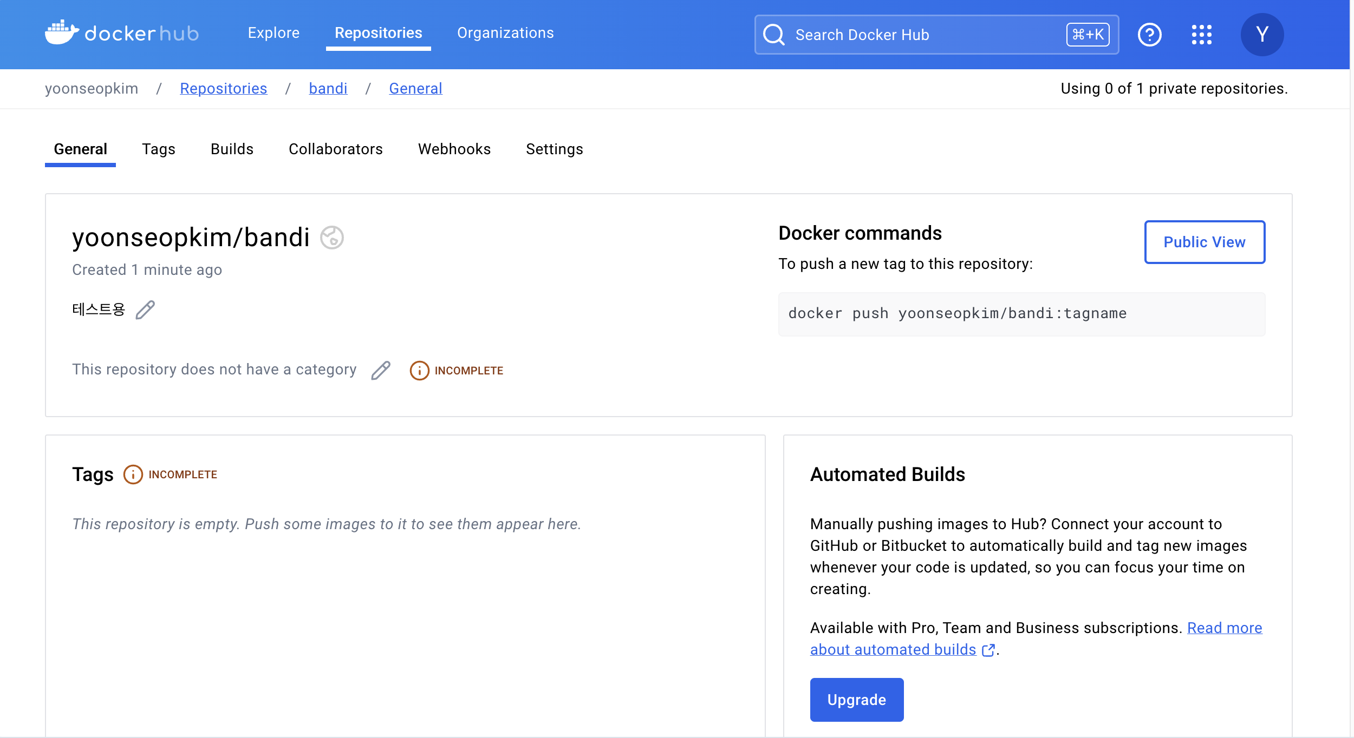
Task: Click the Docker Hub whale logo
Action: (x=62, y=32)
